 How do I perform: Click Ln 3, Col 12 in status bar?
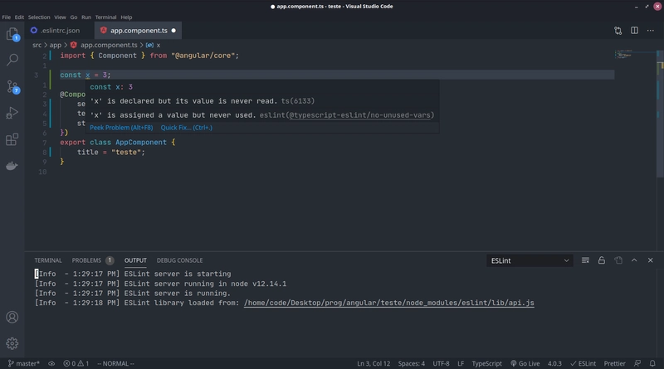click(x=373, y=363)
